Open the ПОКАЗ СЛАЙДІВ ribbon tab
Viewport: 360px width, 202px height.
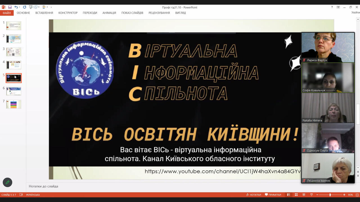tap(132, 13)
